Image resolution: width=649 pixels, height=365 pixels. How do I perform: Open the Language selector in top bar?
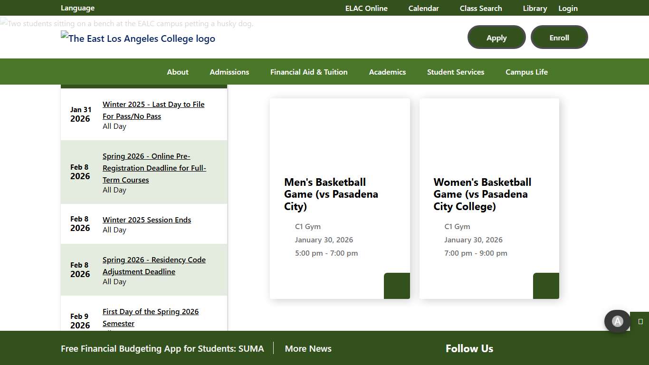(77, 8)
